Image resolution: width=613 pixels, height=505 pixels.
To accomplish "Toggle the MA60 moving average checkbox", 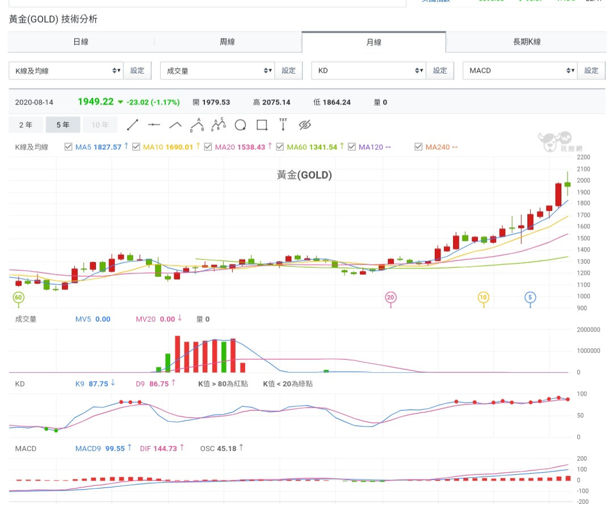I will 280,147.
